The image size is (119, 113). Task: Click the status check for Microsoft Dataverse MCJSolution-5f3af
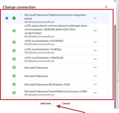point(14,84)
